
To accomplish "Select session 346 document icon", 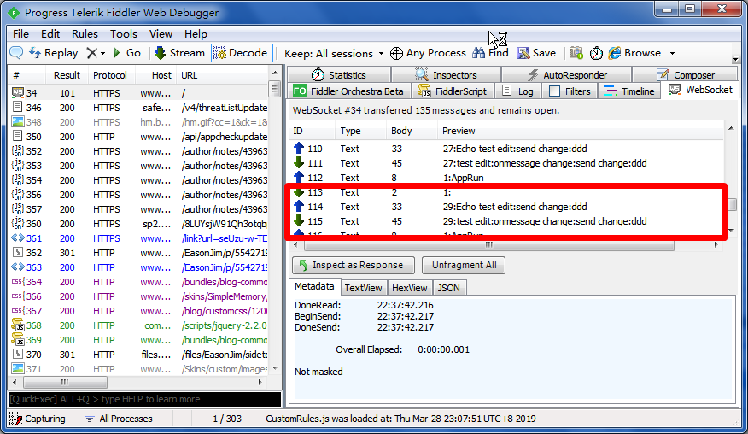I will (18, 108).
